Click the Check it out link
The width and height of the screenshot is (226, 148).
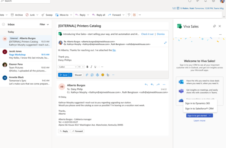(147, 34)
